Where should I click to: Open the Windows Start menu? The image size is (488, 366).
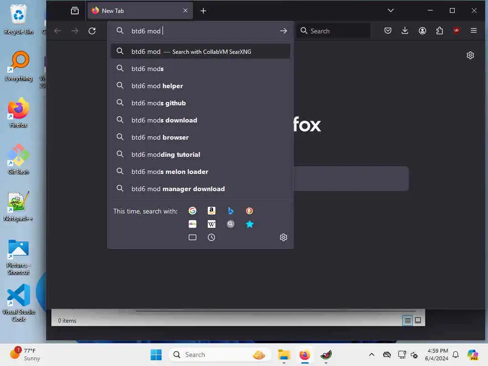point(156,355)
